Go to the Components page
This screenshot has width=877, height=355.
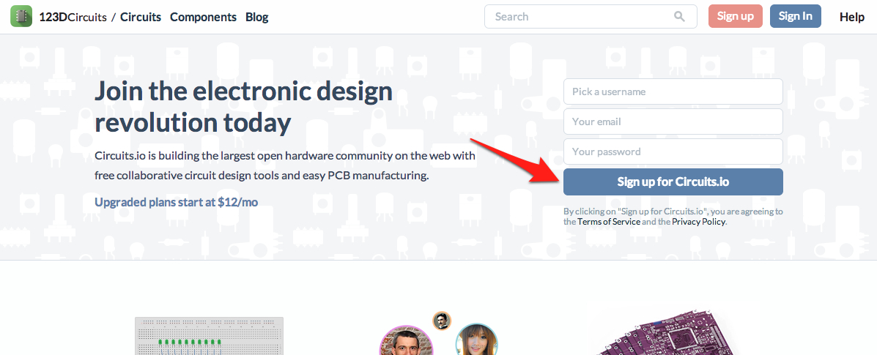203,17
